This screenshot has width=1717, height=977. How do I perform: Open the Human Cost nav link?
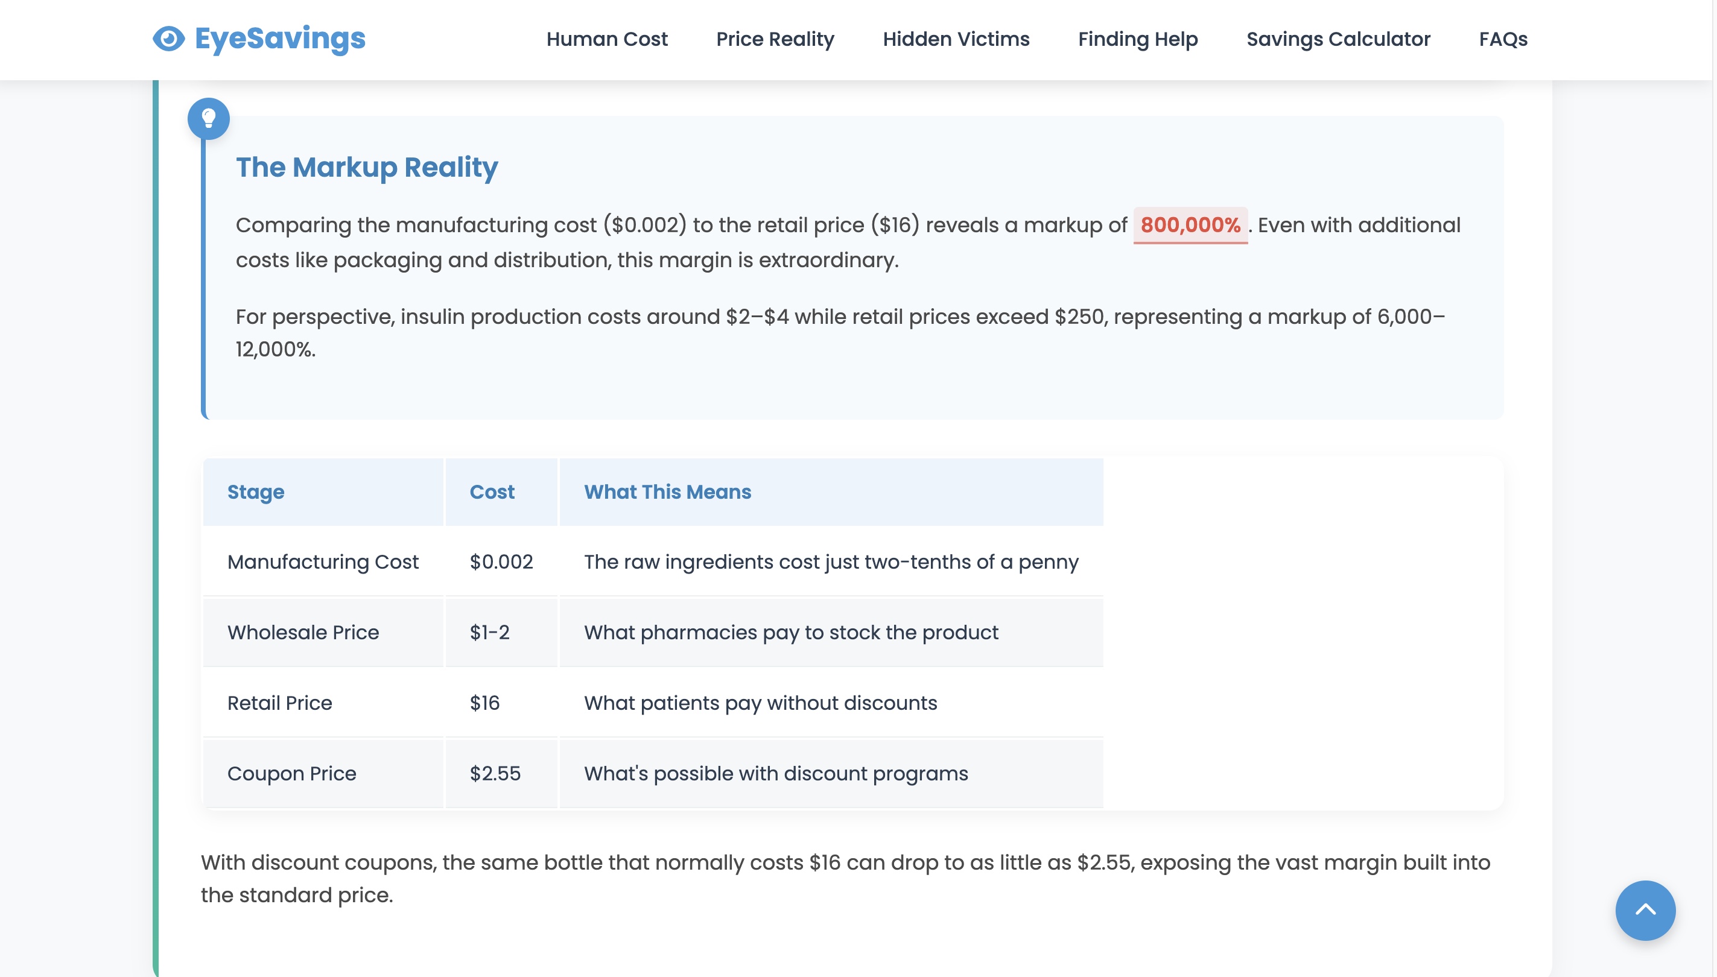click(606, 39)
